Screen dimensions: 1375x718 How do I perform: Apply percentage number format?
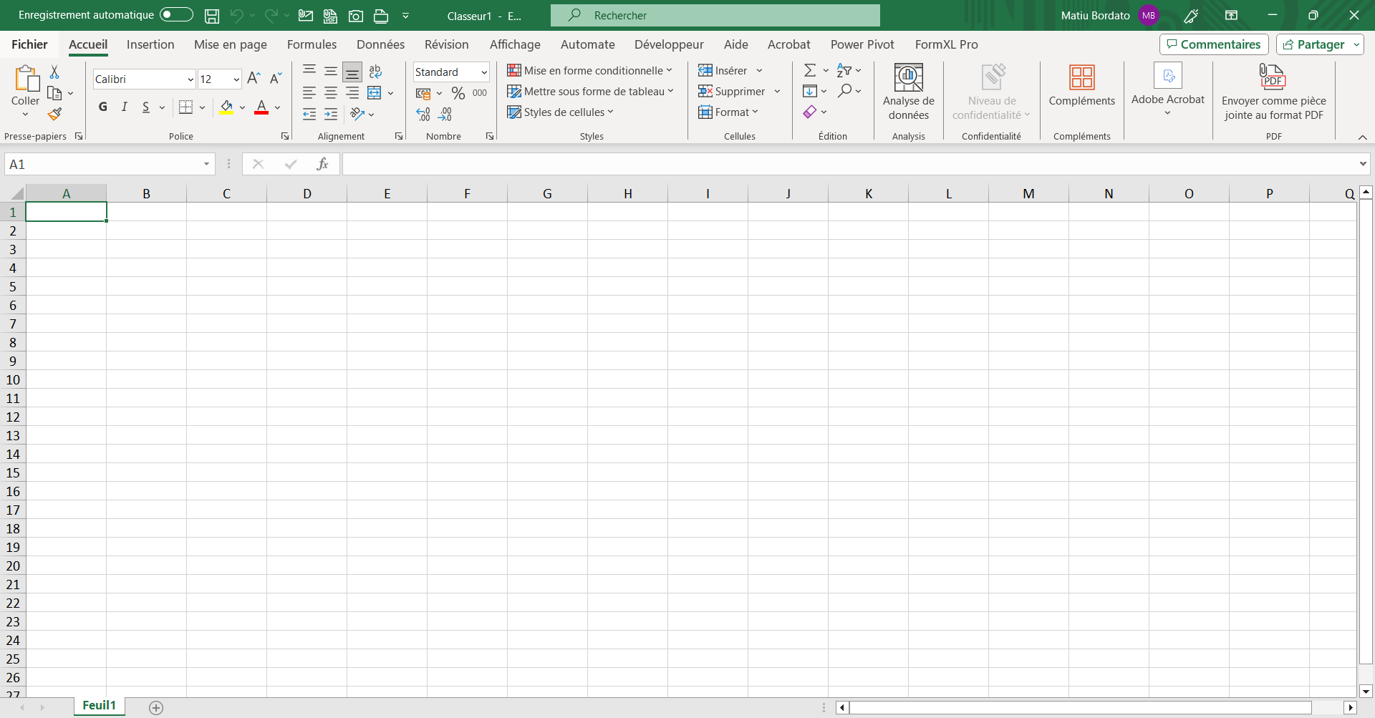(458, 92)
